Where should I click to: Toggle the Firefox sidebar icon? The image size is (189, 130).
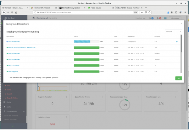[176, 12]
